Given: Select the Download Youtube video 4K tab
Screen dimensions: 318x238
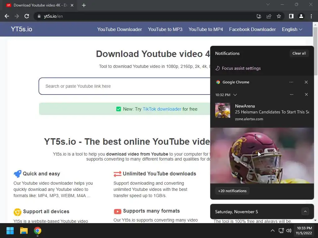Looking at the screenshot, I should (39, 5).
